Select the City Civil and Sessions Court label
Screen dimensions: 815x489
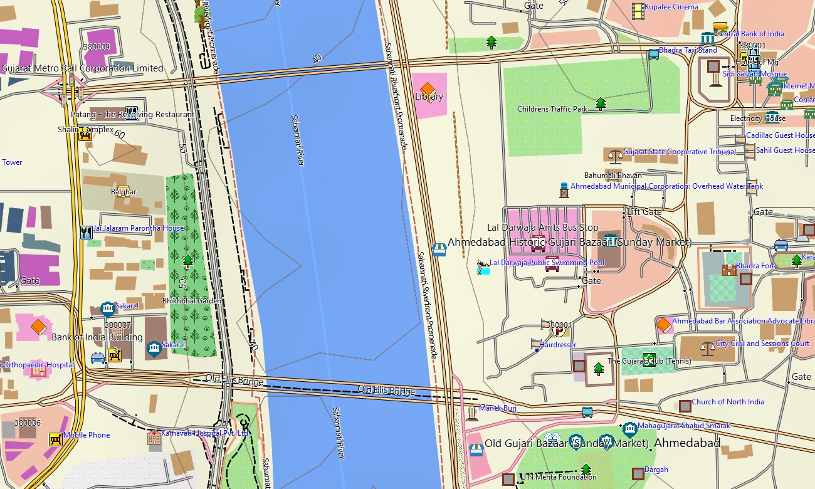pyautogui.click(x=762, y=344)
